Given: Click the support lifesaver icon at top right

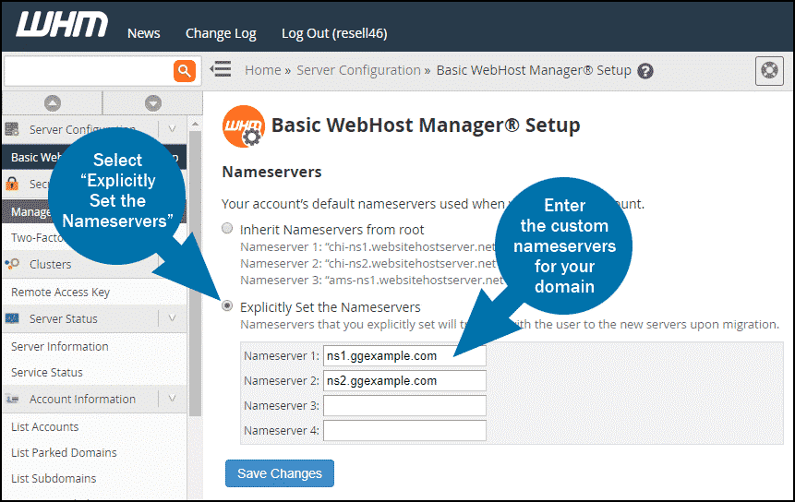Looking at the screenshot, I should point(768,70).
